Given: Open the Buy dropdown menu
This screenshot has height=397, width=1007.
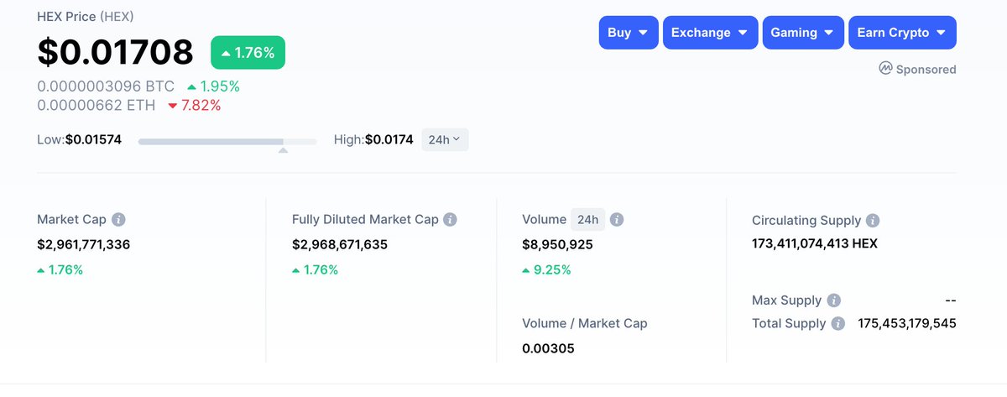Looking at the screenshot, I should (628, 33).
